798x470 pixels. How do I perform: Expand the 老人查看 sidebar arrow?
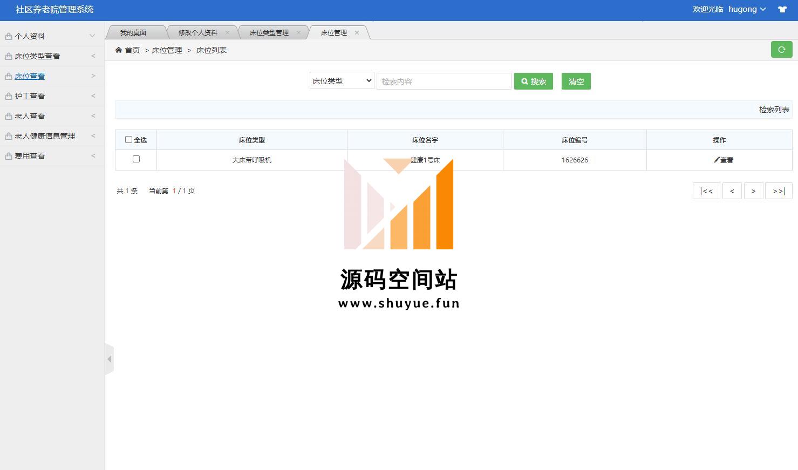coord(93,115)
